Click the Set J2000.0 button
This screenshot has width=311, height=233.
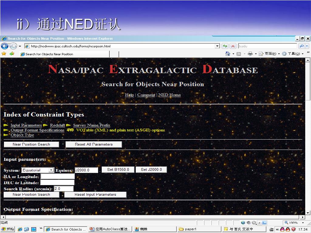tap(151, 170)
